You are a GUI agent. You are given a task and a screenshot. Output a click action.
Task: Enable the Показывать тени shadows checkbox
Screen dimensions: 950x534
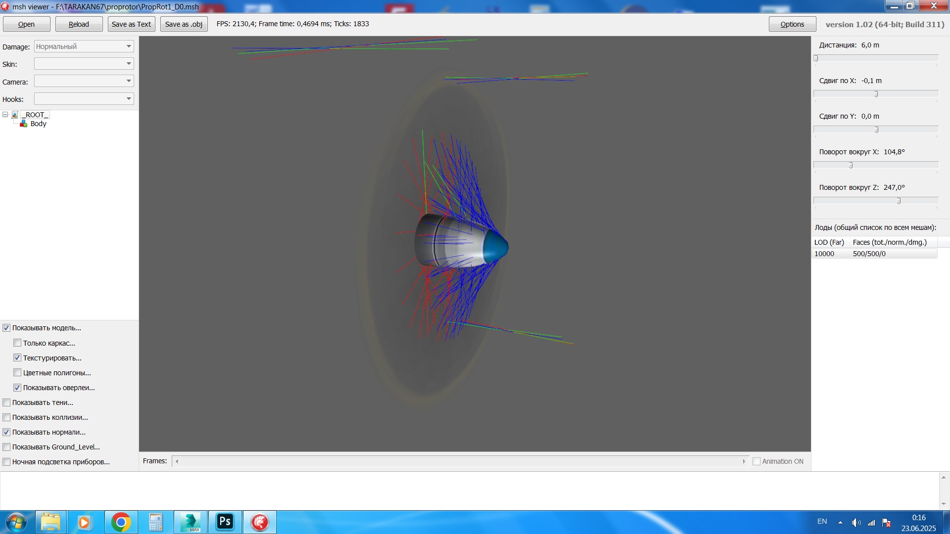pyautogui.click(x=6, y=402)
